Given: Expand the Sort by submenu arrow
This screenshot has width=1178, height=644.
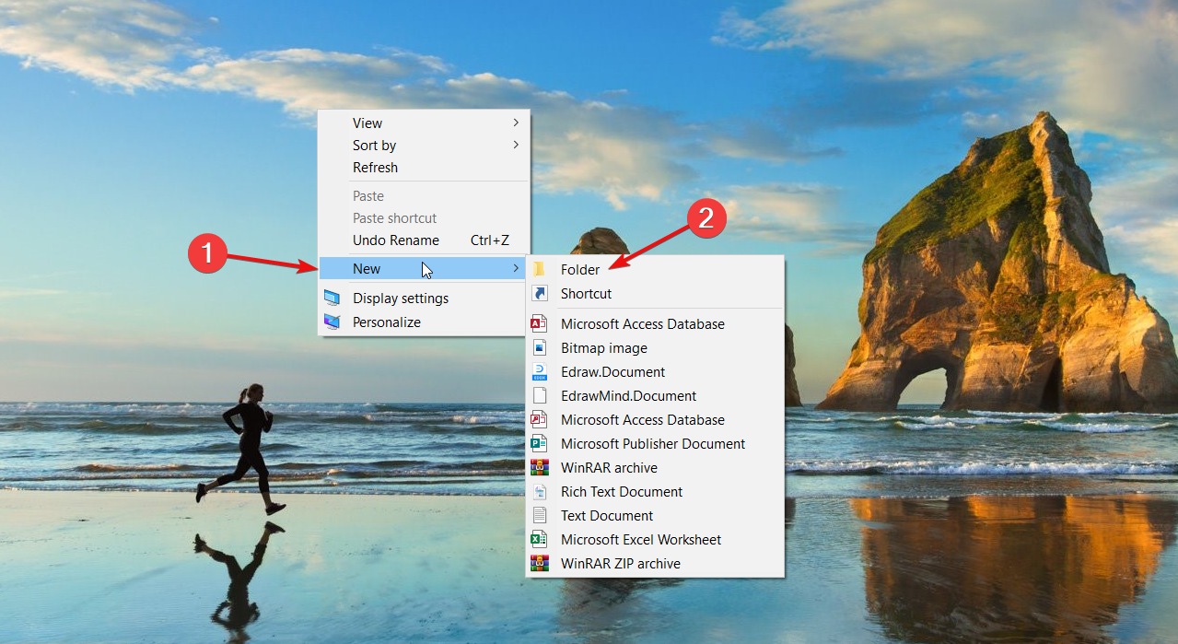Looking at the screenshot, I should point(516,145).
